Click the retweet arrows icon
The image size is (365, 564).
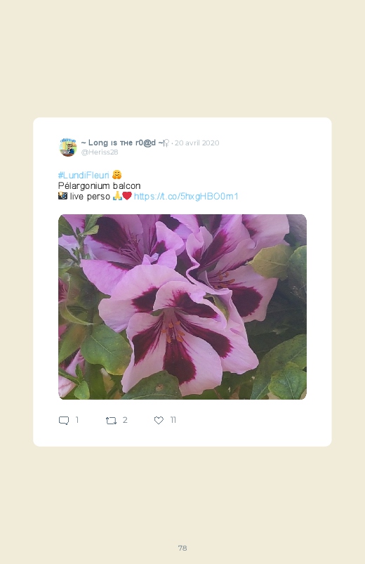(x=111, y=420)
